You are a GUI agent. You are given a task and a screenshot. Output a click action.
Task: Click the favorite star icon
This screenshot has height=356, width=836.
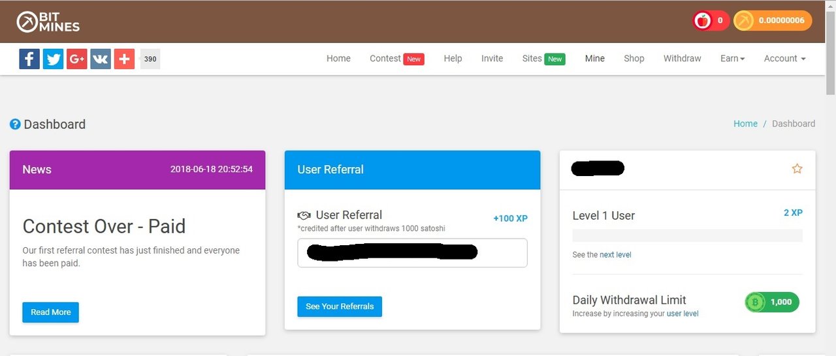click(797, 169)
